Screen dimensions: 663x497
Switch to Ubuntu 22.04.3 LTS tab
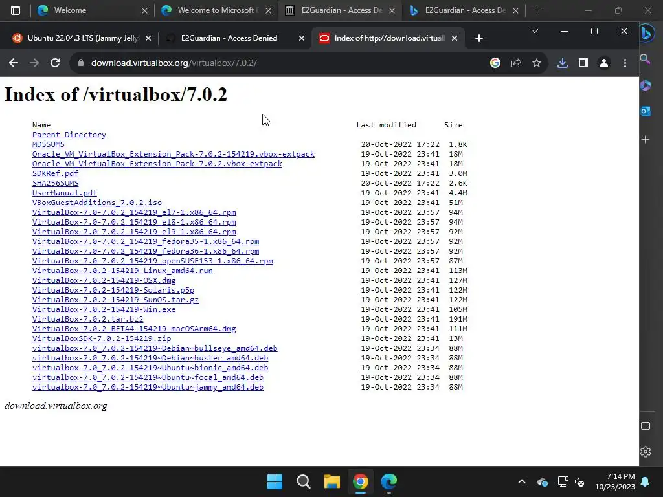80,38
